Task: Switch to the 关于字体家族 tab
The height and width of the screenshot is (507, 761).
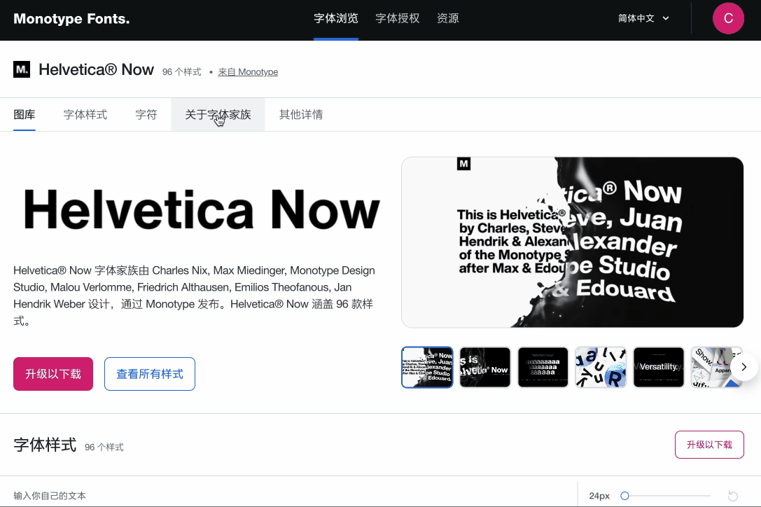Action: point(218,115)
